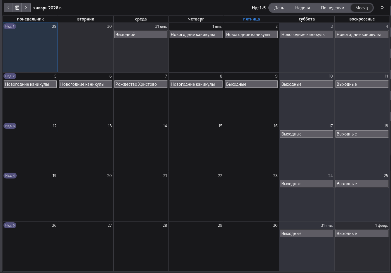Open Выходные event on Friday the 9th

pos(251,84)
